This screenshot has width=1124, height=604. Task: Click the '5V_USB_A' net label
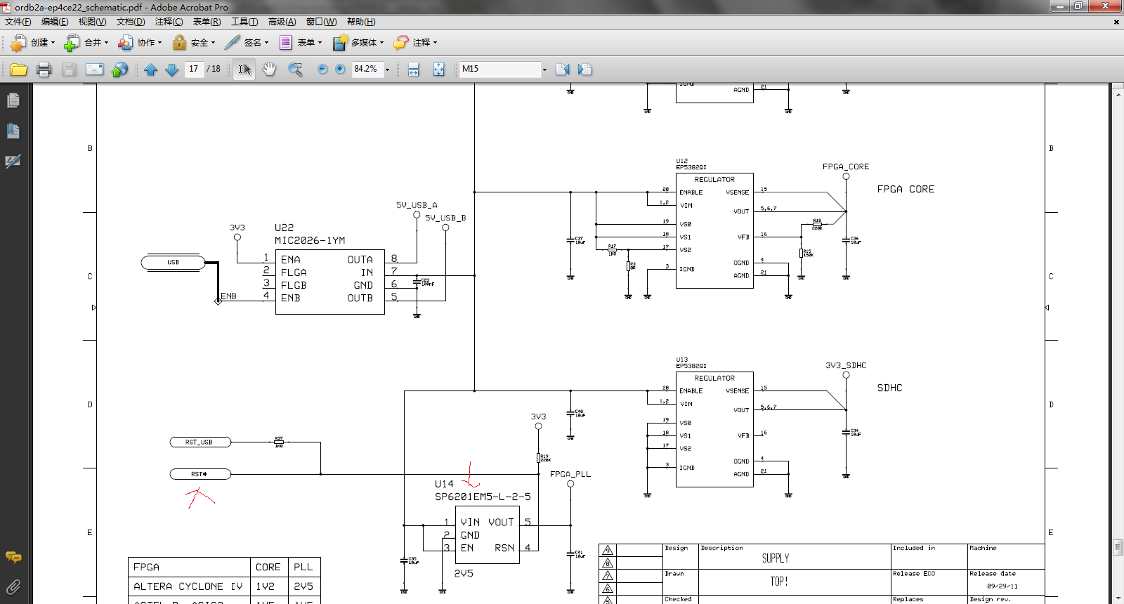click(x=417, y=205)
